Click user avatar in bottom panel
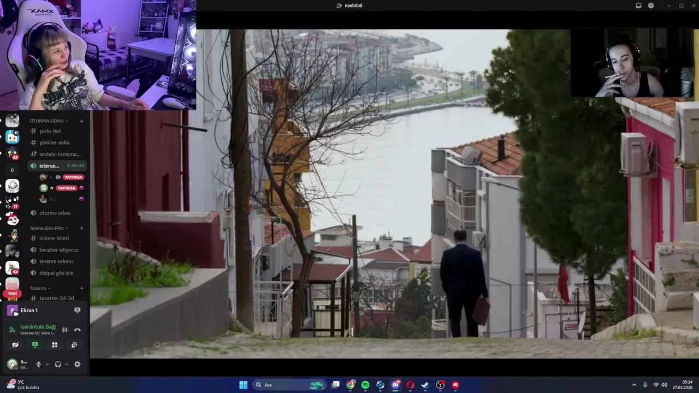This screenshot has height=393, width=699. [12, 364]
